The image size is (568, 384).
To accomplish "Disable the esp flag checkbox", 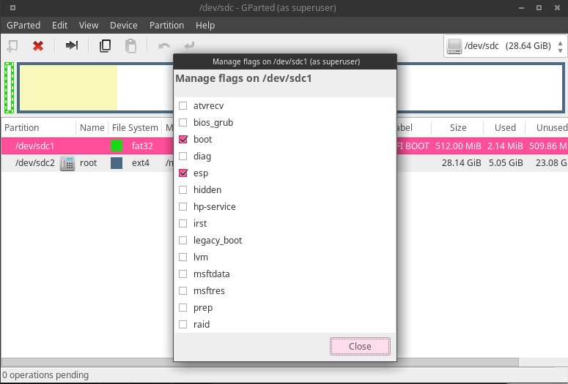I will click(183, 173).
